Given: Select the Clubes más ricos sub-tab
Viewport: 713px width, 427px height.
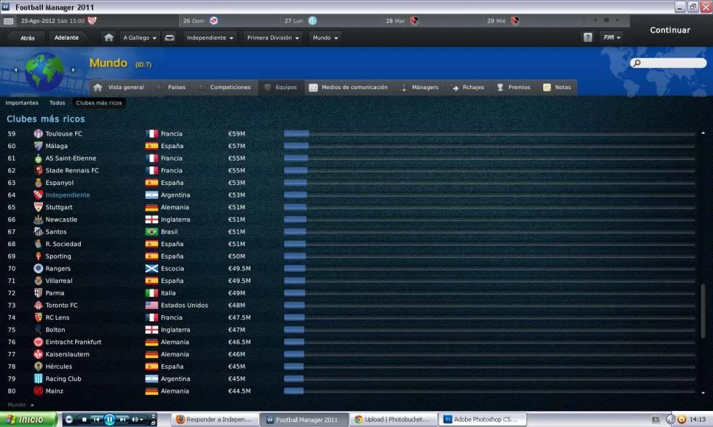Looking at the screenshot, I should (99, 103).
